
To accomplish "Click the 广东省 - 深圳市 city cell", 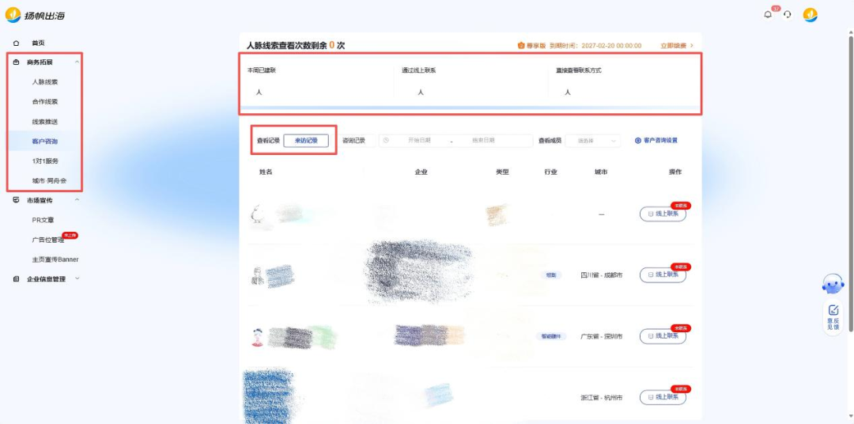I will pyautogui.click(x=601, y=337).
